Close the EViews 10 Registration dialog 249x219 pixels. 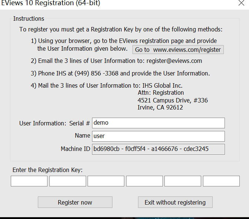241,3
